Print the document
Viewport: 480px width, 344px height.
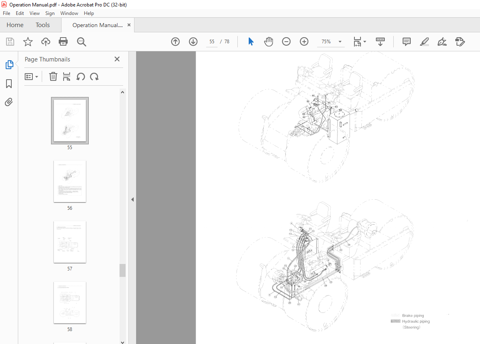(63, 42)
